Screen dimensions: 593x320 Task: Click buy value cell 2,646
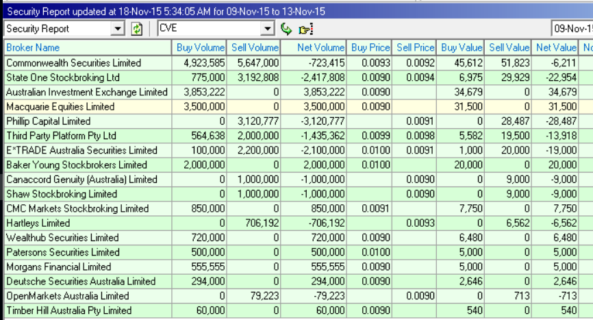[460, 282]
